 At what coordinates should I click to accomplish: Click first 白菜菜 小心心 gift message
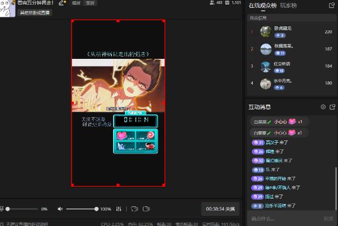click(x=279, y=122)
